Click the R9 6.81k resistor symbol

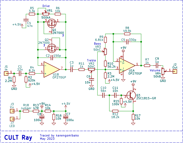click(105, 40)
